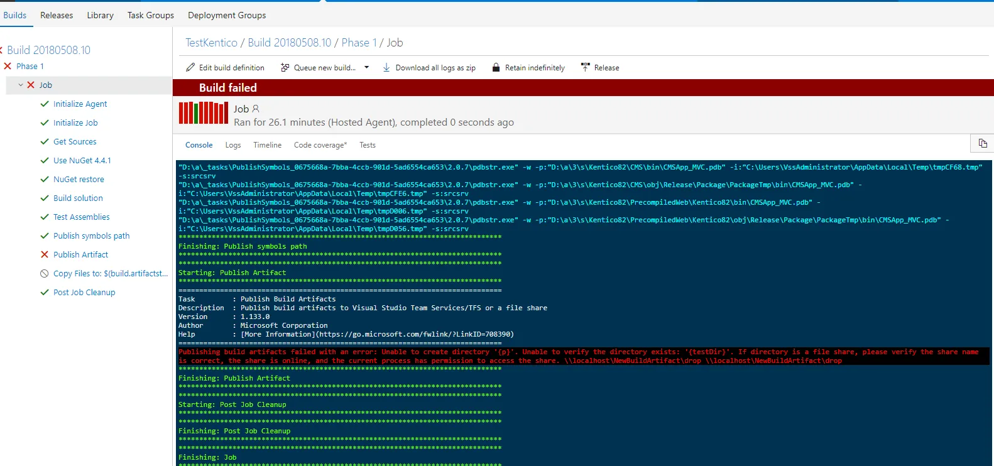Click the Queue new build icon
Image resolution: width=994 pixels, height=466 pixels.
285,67
